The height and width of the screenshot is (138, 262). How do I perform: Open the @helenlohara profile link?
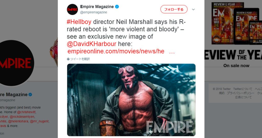tap(18, 121)
